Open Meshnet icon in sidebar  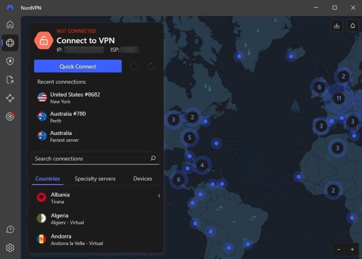[x=10, y=98]
